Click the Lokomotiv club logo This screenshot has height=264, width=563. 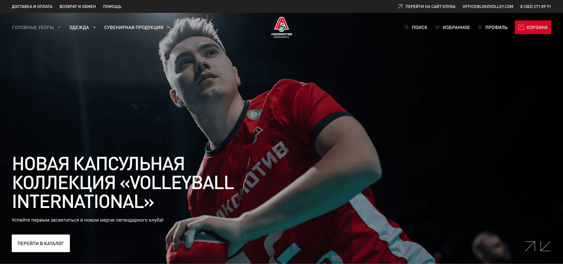(x=281, y=27)
